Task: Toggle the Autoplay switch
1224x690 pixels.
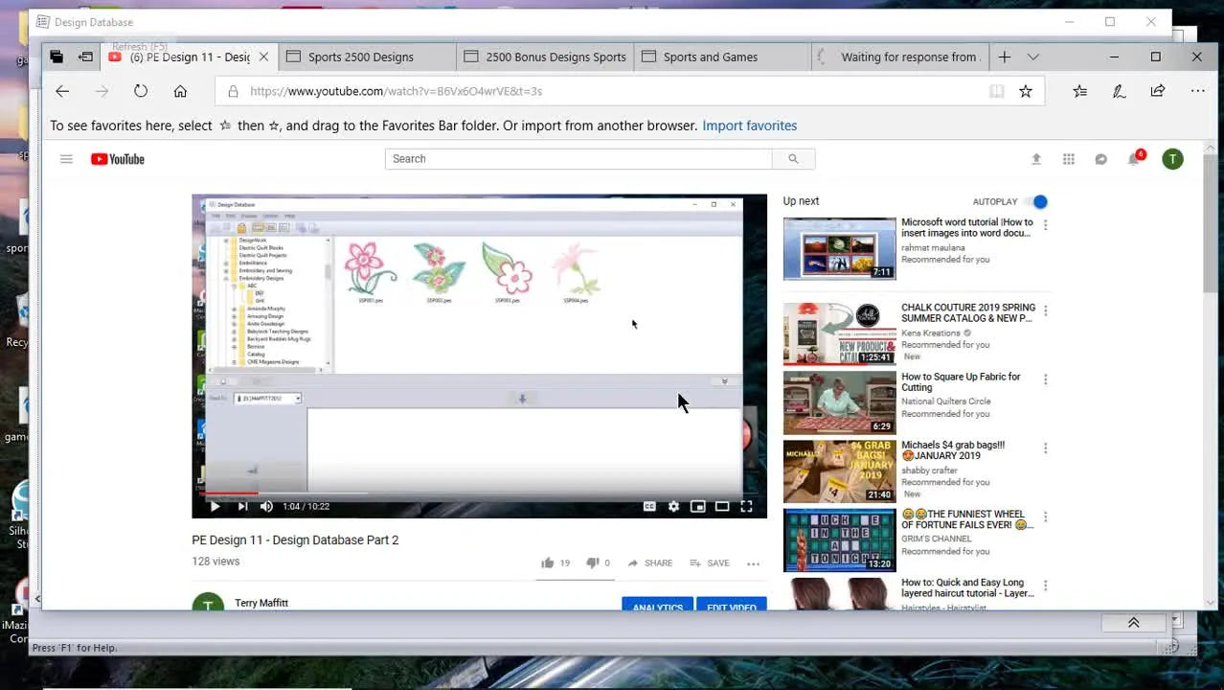Action: coord(1035,201)
